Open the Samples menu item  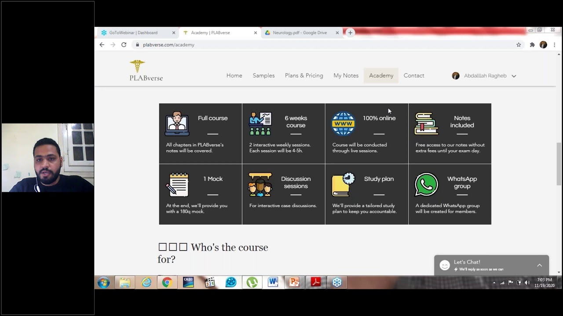tap(264, 75)
